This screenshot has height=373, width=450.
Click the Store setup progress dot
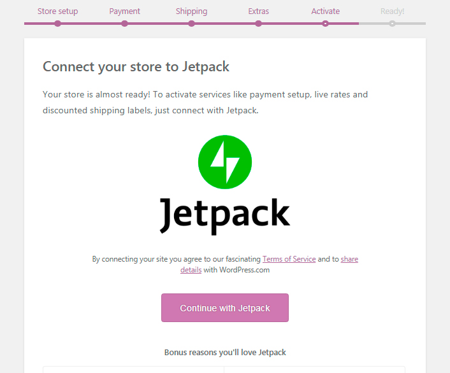(58, 24)
